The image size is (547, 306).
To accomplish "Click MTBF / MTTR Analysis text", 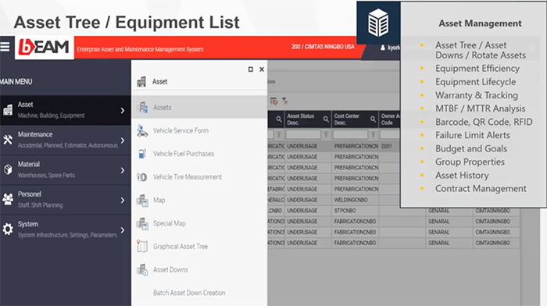I will 480,109.
